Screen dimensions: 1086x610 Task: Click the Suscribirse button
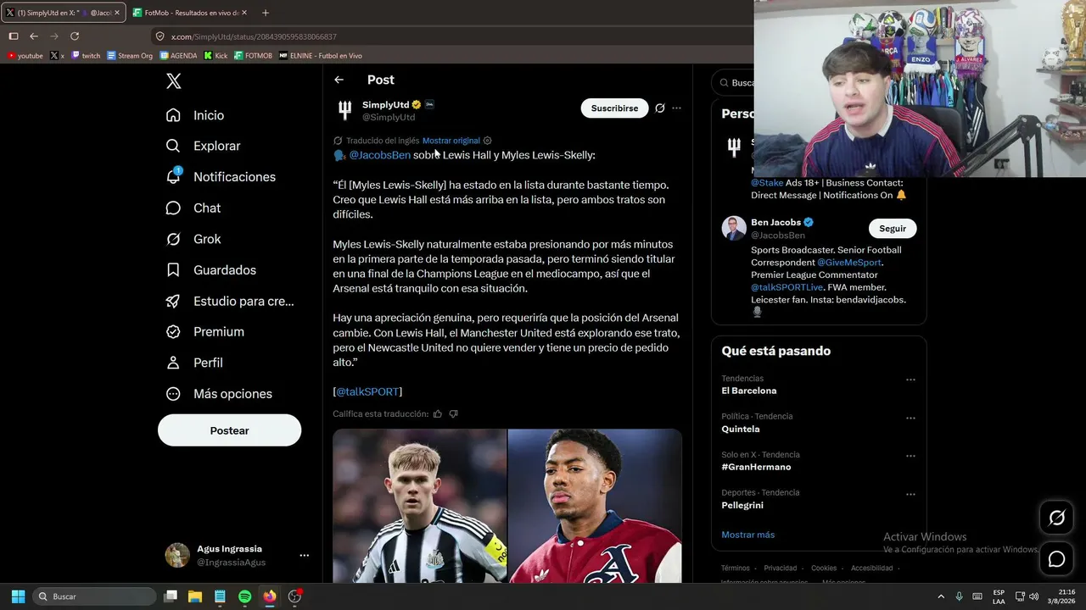[614, 108]
